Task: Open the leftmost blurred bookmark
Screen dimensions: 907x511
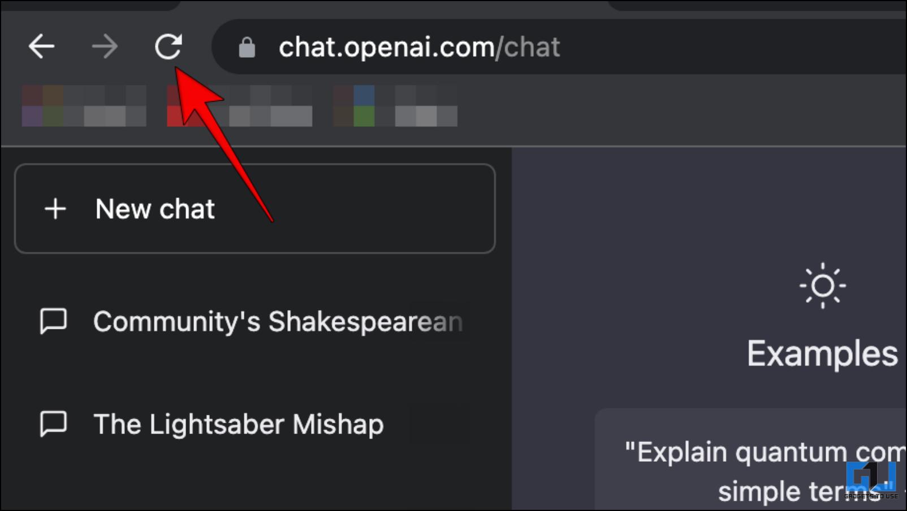Action: pos(84,106)
